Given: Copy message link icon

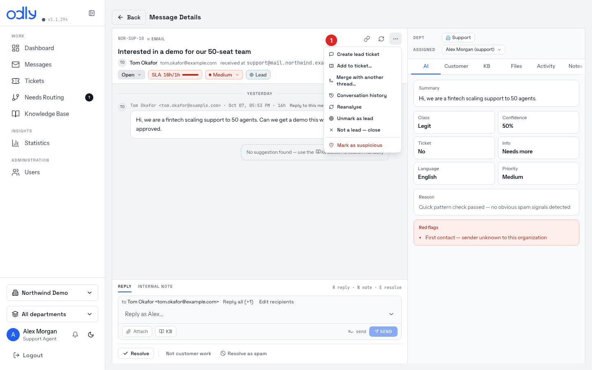Looking at the screenshot, I should click(367, 39).
